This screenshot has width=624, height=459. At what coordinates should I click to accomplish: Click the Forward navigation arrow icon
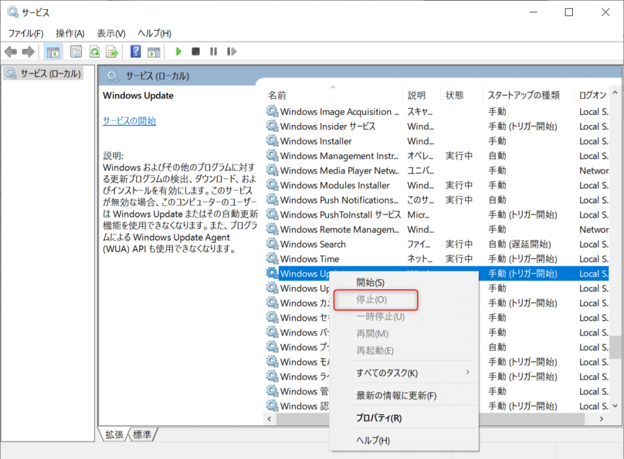coord(28,51)
